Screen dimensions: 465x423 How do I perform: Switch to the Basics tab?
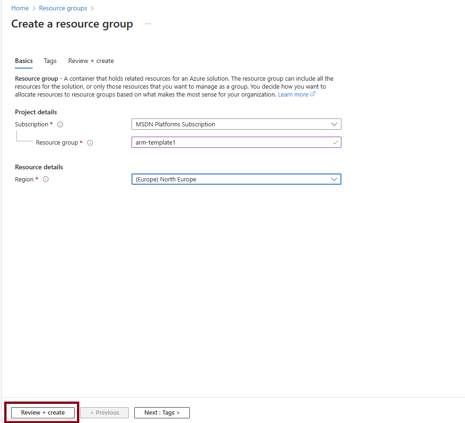tap(24, 61)
